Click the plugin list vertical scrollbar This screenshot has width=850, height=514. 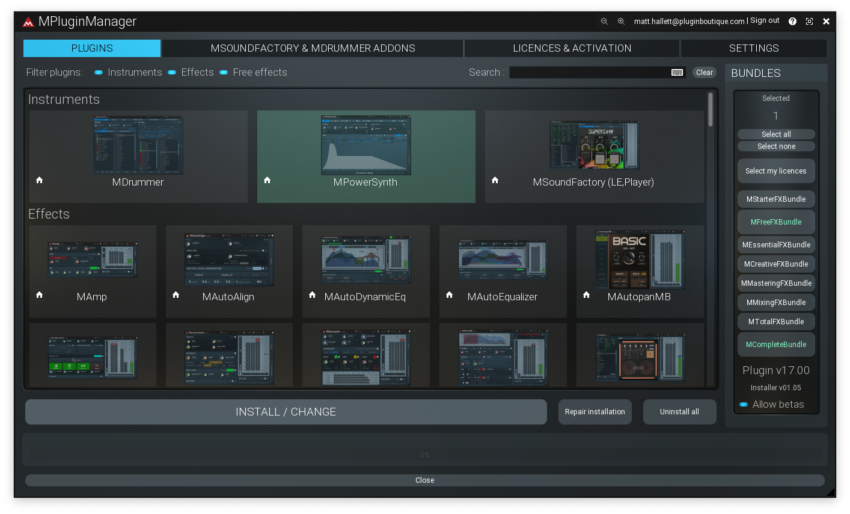[711, 109]
